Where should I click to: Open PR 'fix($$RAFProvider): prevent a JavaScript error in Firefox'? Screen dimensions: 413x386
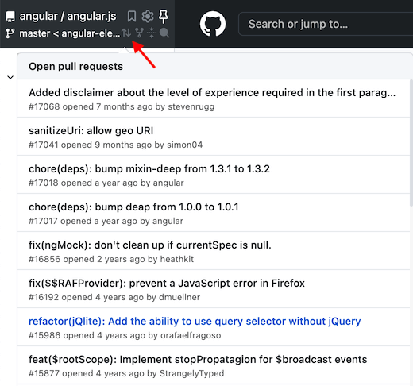click(167, 284)
